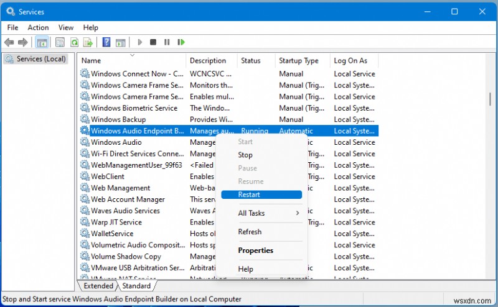Click gear icon beside Warp JIT Service
Screen dimensions: 498x307
click(x=85, y=222)
